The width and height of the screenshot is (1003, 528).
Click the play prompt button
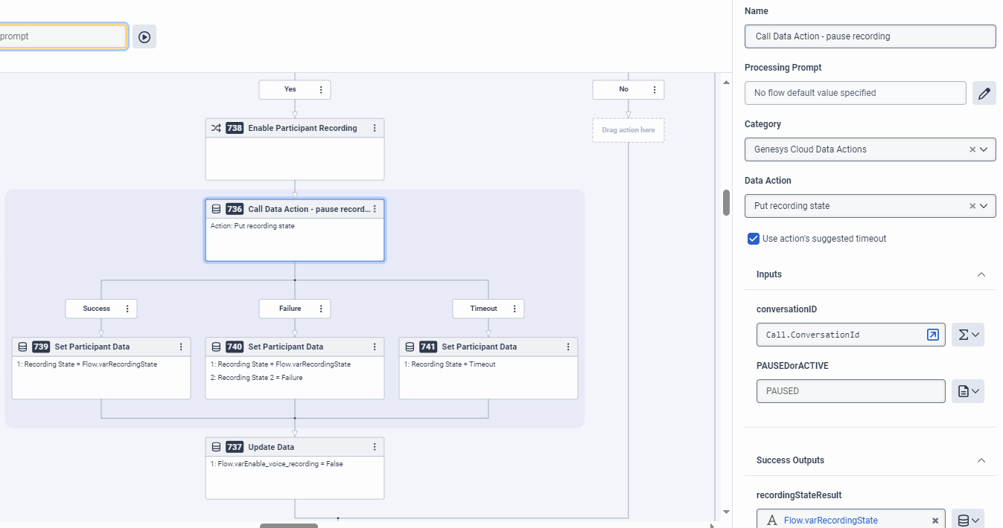pyautogui.click(x=144, y=36)
